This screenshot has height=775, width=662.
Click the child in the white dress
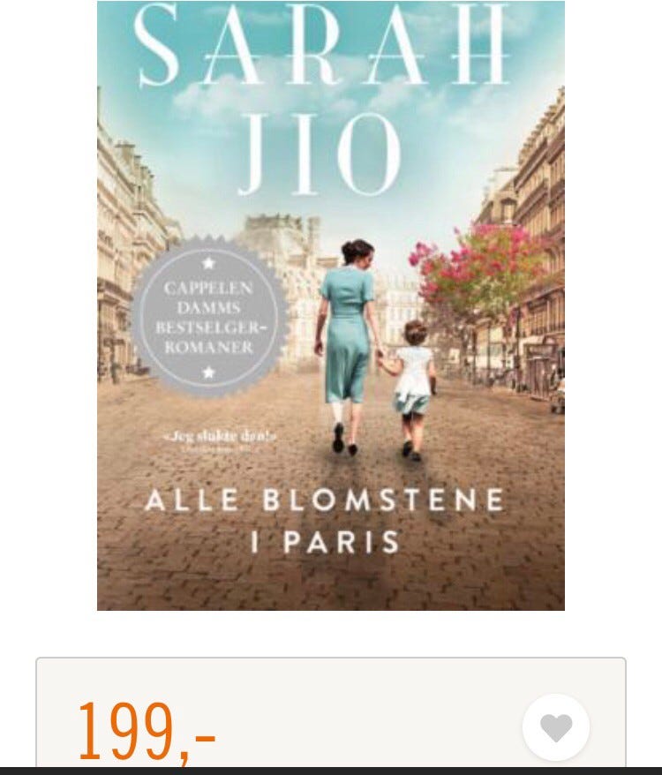click(414, 389)
